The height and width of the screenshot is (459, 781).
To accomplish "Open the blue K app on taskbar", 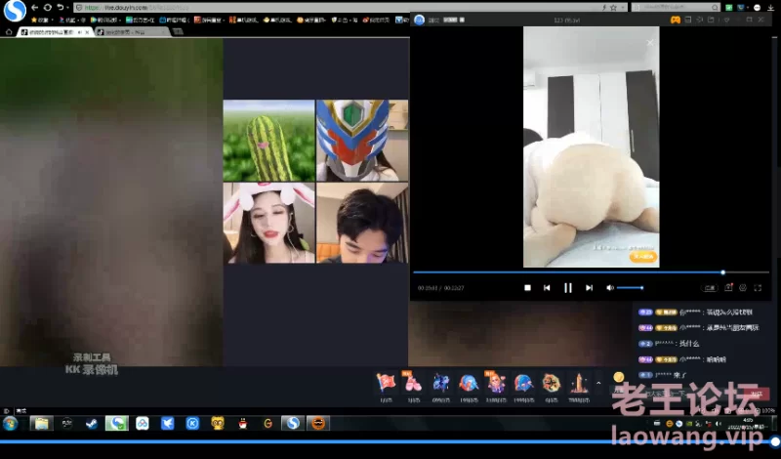I will (192, 424).
